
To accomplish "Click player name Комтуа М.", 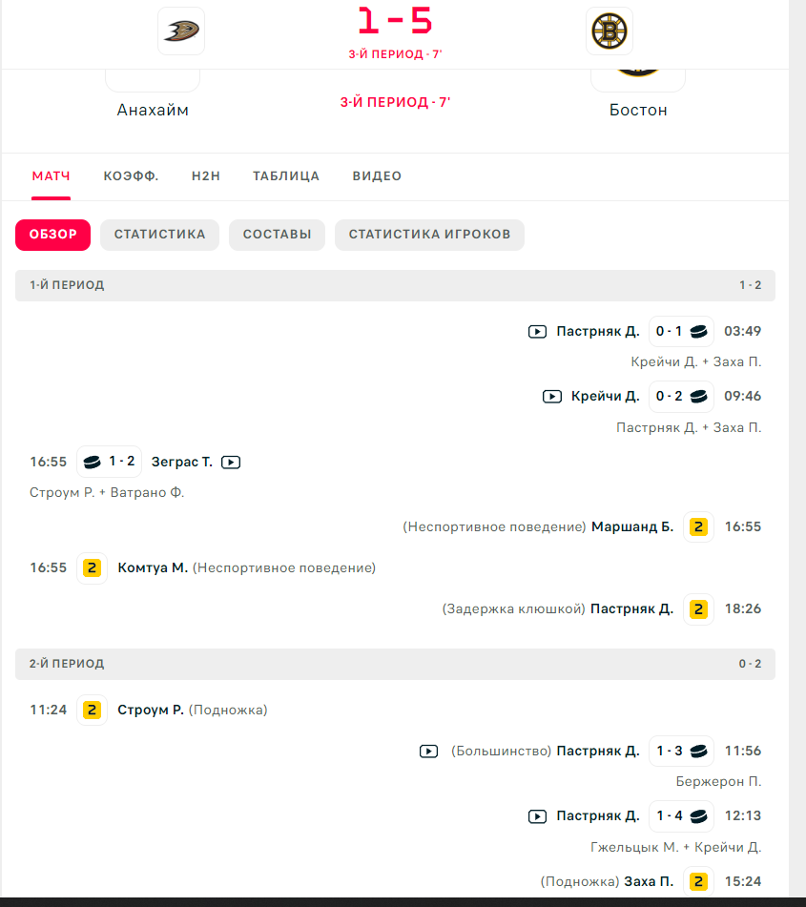I will (153, 568).
